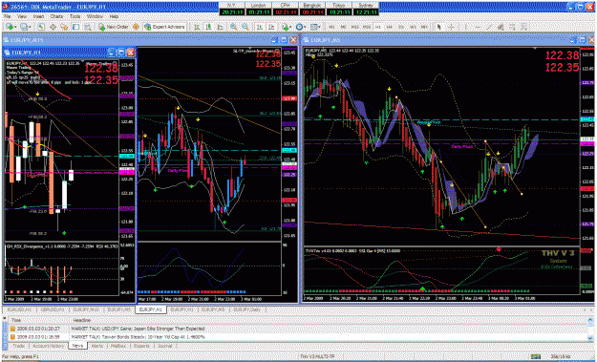Show the Market Watch panel

[40, 27]
